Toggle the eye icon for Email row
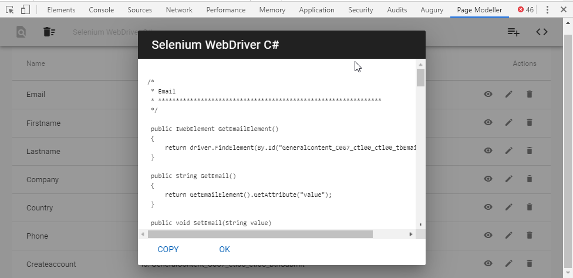The image size is (573, 278). 488,95
